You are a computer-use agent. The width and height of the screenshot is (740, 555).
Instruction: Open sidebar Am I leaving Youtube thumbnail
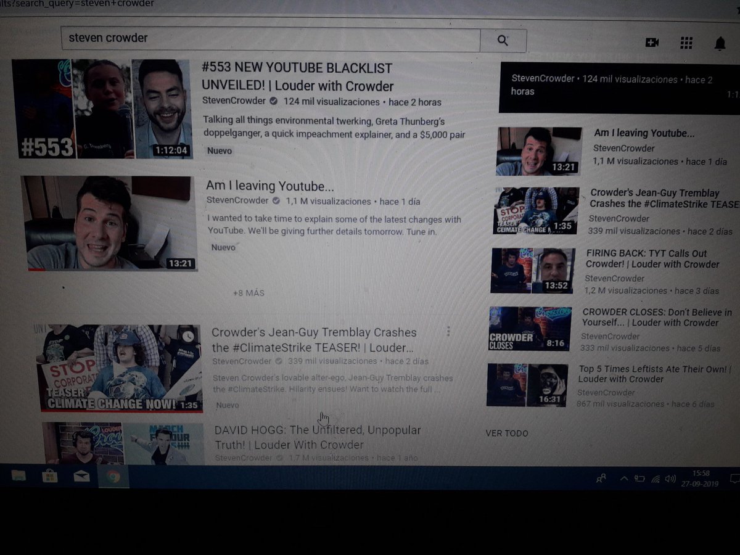[x=539, y=151]
